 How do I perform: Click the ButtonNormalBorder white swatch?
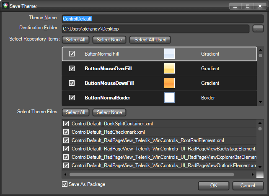(x=169, y=97)
